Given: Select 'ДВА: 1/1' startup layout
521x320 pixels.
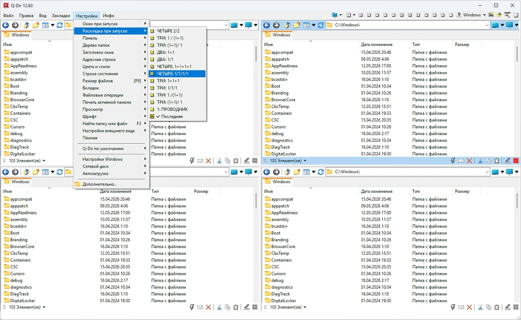Looking at the screenshot, I should click(x=177, y=59).
